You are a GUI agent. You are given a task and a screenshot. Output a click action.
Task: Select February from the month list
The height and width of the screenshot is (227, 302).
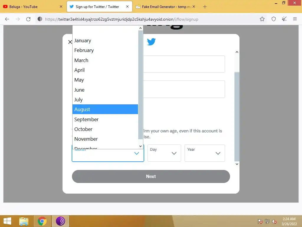105,50
